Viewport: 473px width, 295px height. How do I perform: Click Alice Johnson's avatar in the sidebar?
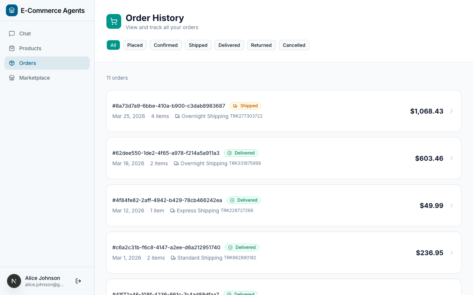click(14, 281)
